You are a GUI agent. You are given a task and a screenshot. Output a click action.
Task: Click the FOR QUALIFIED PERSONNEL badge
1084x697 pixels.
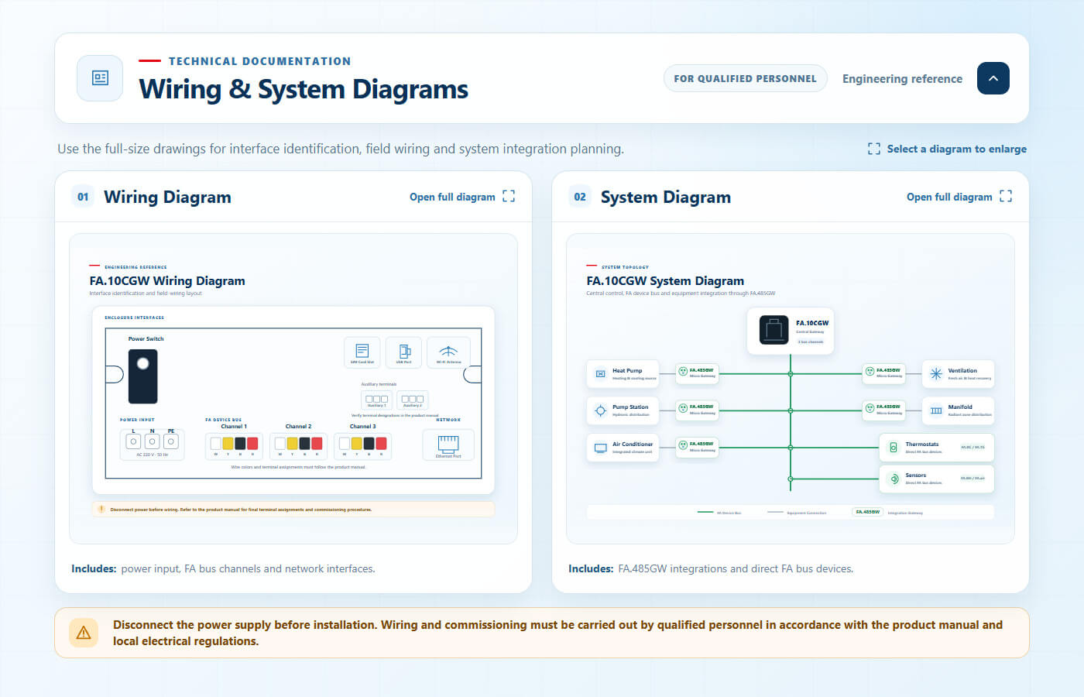click(745, 78)
